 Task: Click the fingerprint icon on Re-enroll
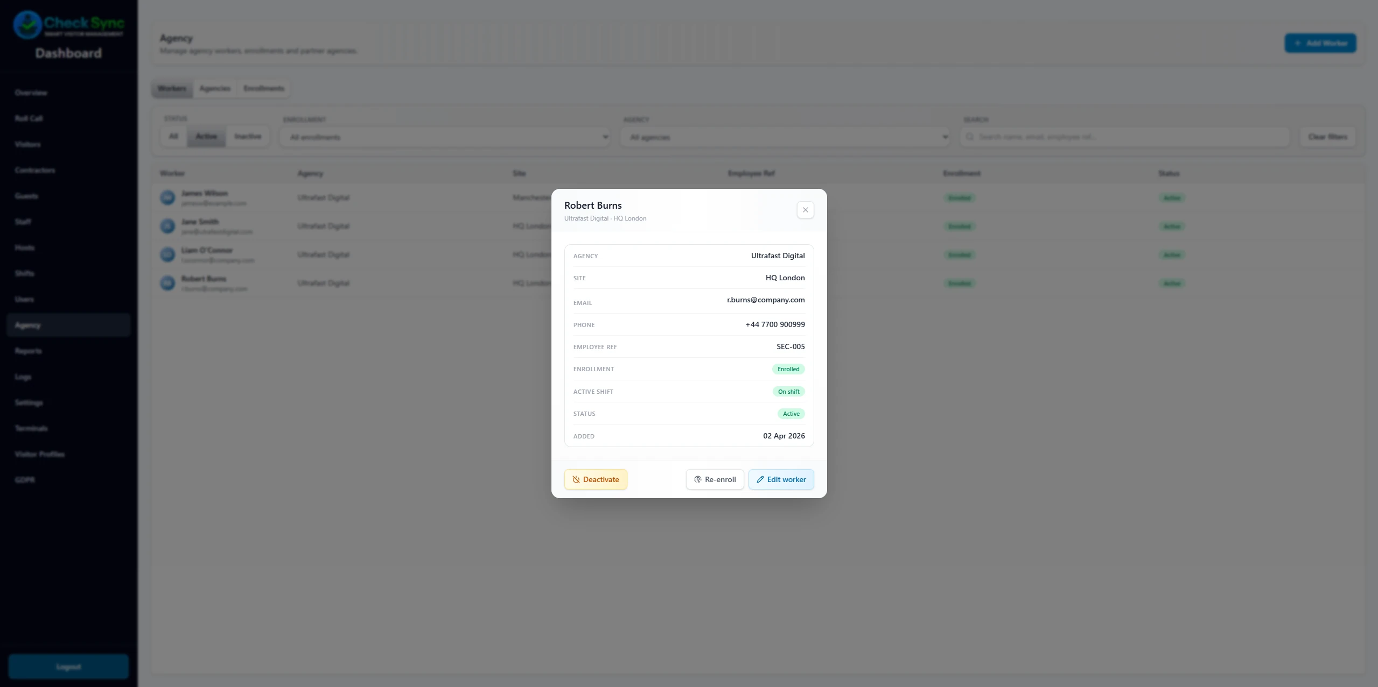[x=697, y=479]
